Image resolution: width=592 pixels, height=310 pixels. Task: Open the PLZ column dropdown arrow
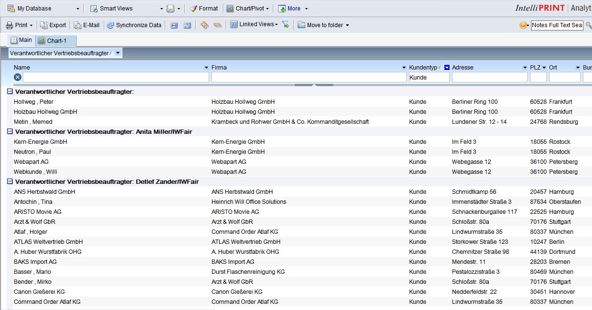pos(544,68)
